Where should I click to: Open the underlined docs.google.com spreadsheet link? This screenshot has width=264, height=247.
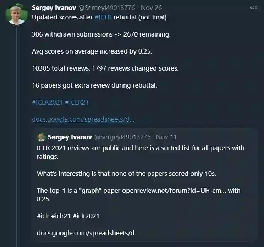pos(83,119)
